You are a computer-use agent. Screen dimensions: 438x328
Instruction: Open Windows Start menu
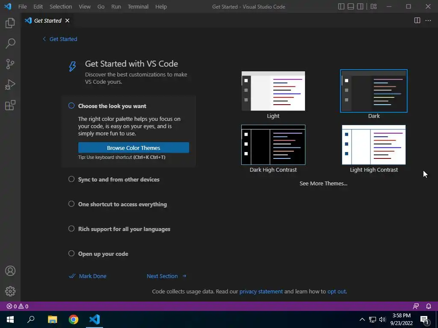point(10,319)
